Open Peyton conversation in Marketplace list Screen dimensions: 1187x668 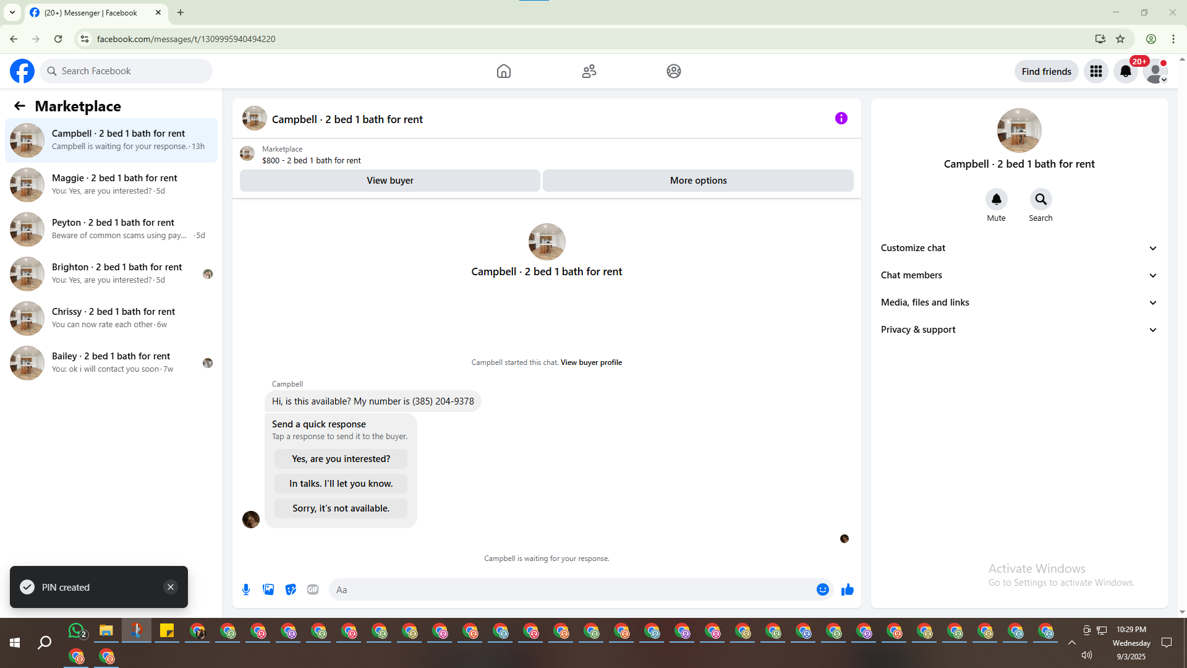(111, 229)
